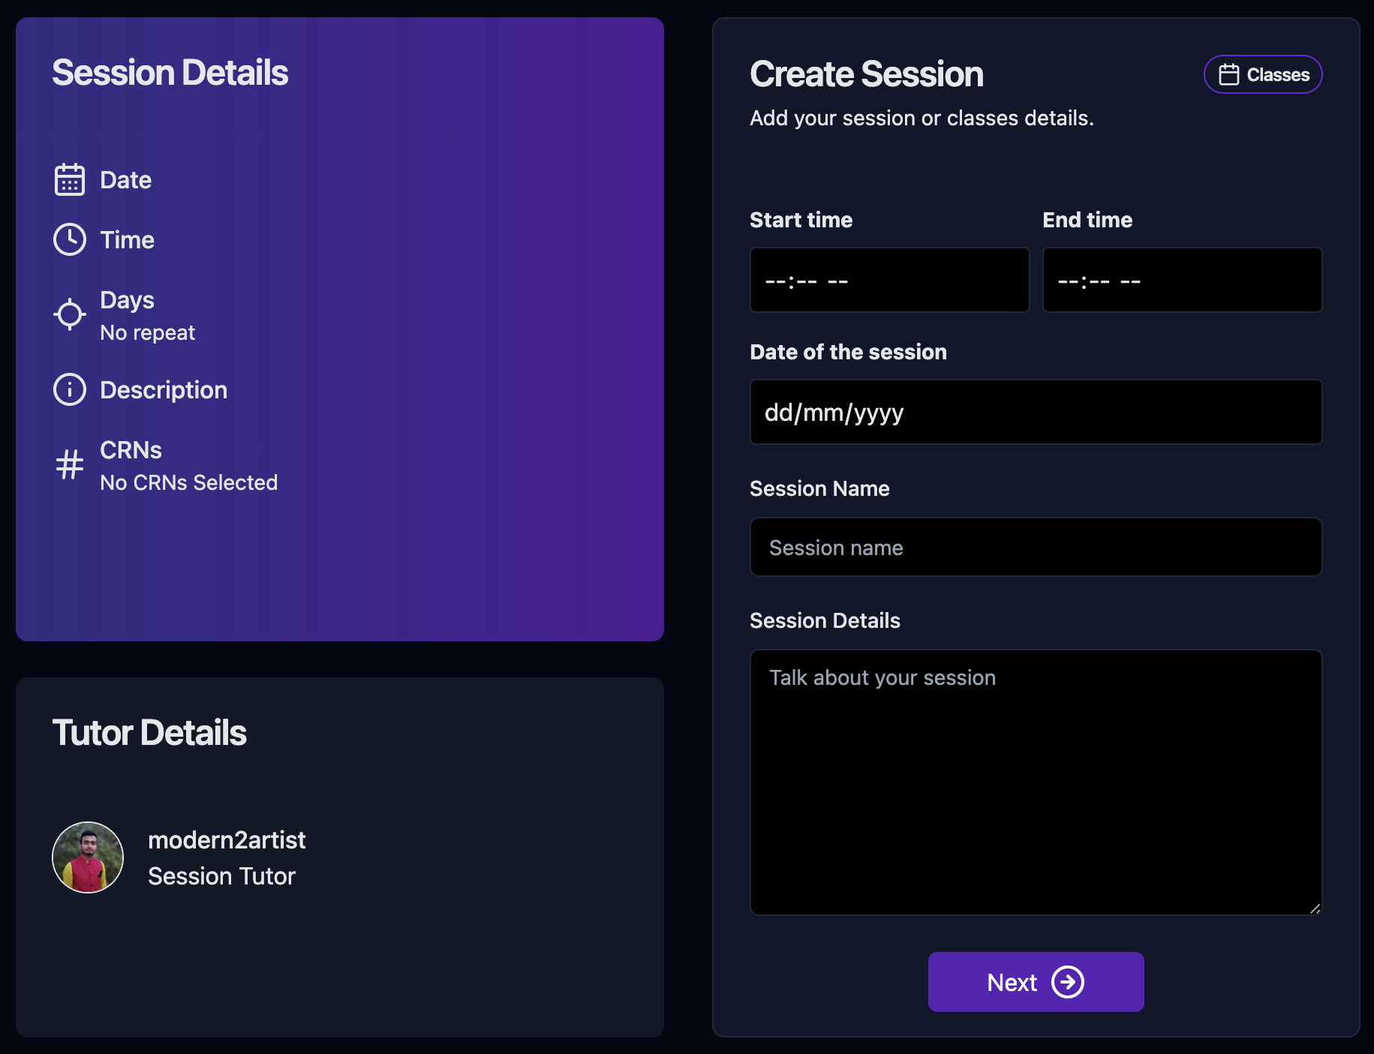Click the Session Tutor role label
Screen dimensions: 1374x1054
222,876
